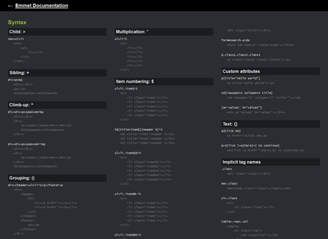Select the "Implicit tag names" section header

[271, 162]
